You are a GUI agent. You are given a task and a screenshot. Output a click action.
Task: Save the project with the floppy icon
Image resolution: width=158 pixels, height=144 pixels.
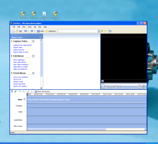[x=20, y=31]
